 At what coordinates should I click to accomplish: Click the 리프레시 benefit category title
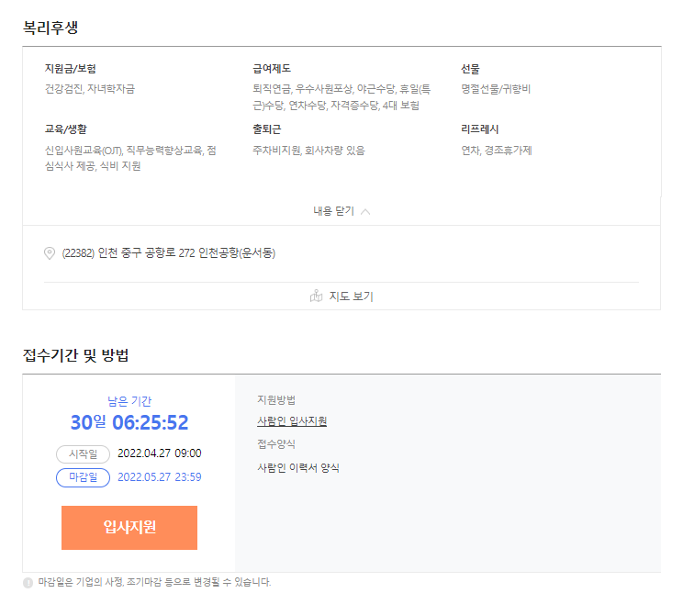[480, 129]
